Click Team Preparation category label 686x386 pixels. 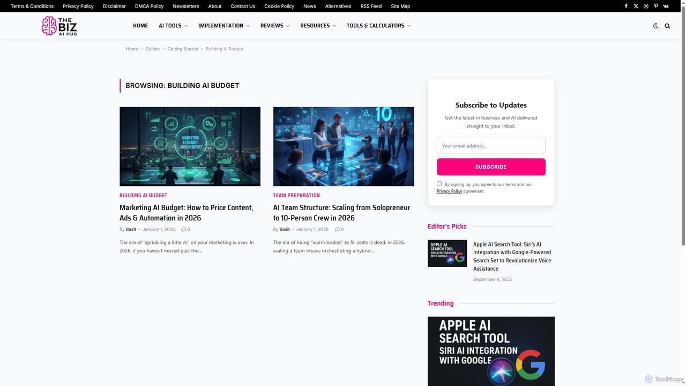coord(296,195)
